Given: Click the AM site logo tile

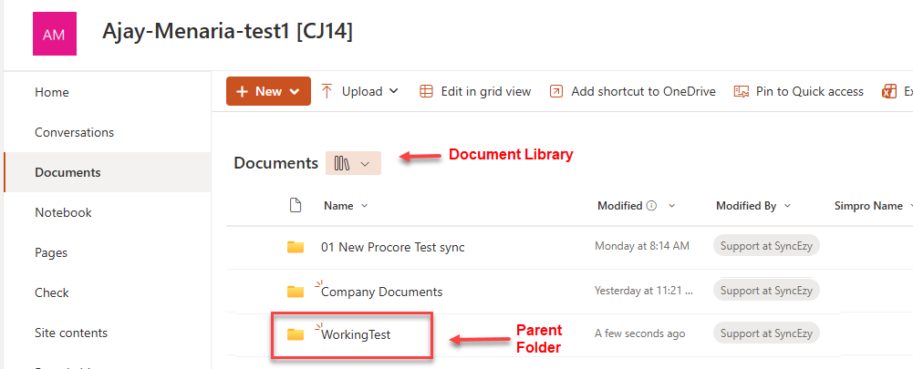Looking at the screenshot, I should click(x=54, y=33).
